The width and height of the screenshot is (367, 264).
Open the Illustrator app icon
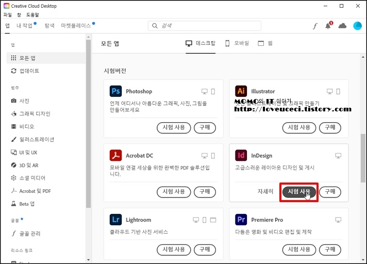click(x=241, y=91)
